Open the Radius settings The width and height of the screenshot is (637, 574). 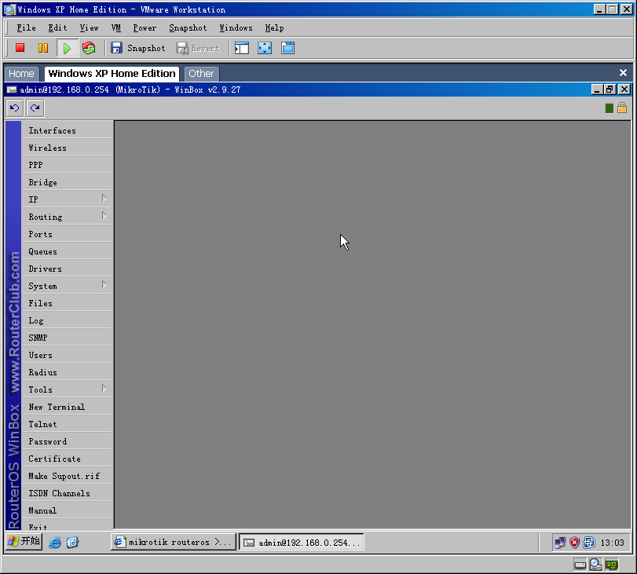point(67,372)
